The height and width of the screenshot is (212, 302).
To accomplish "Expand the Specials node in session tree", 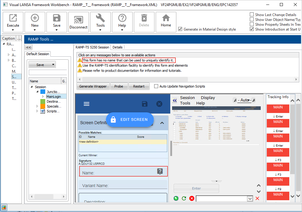I will point(37,106).
